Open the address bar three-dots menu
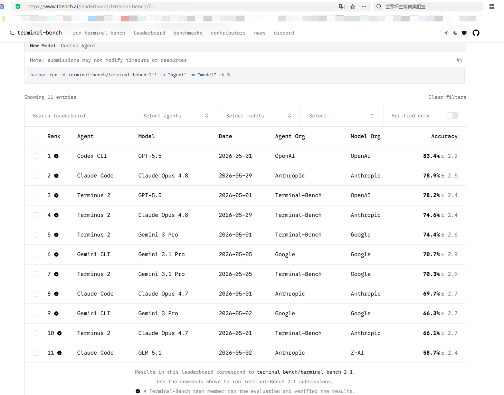The image size is (504, 395). (x=364, y=7)
